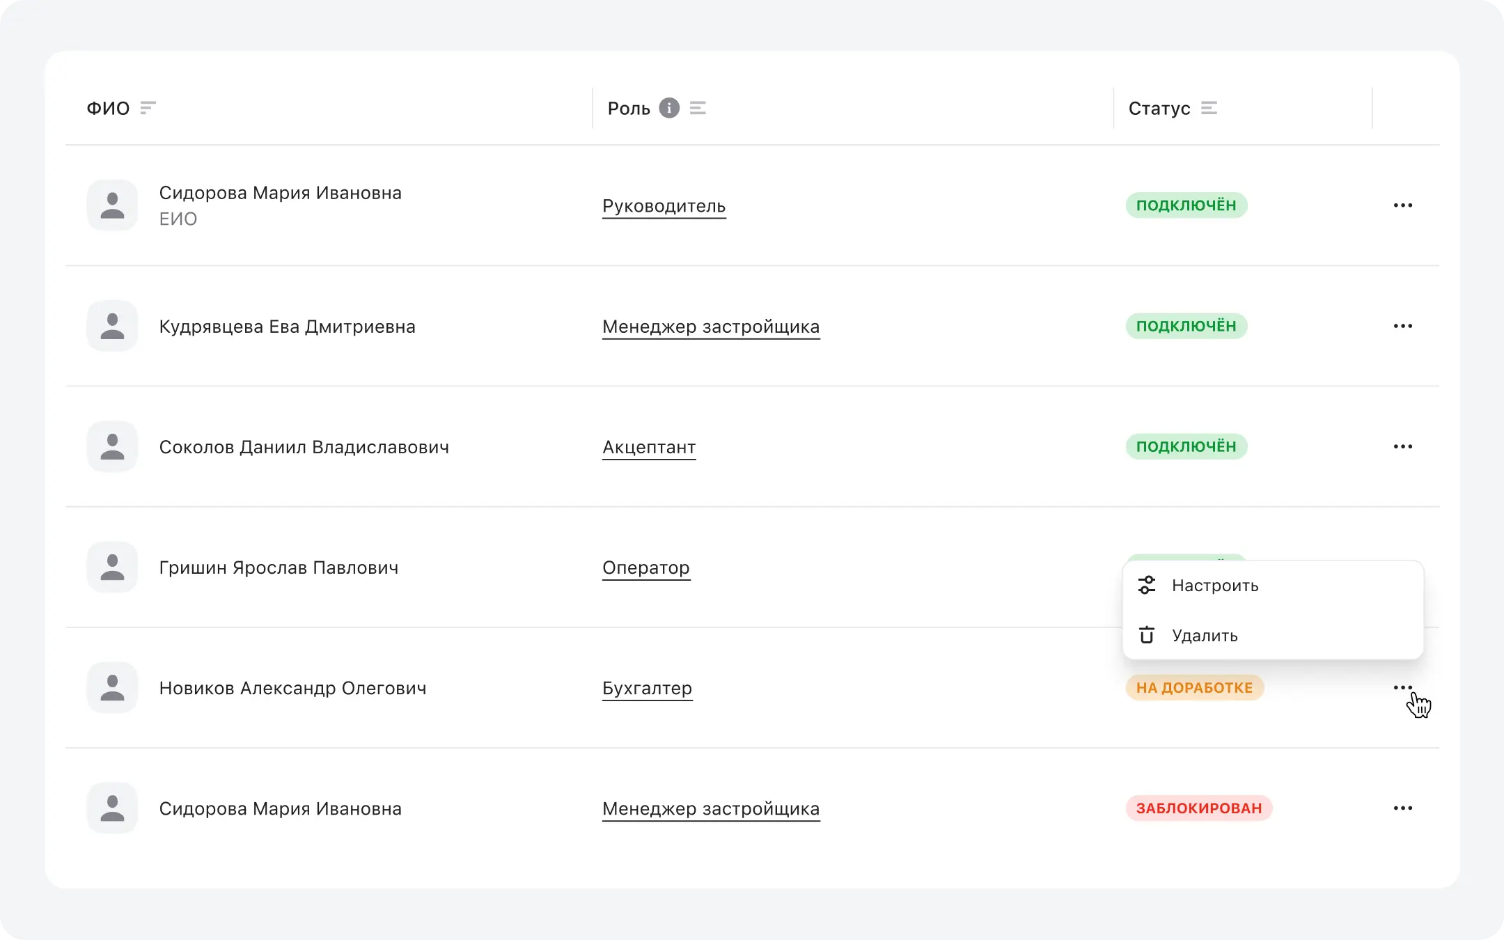
Task: Open the three-dot menu for the blocked Сидорова row
Action: coord(1402,808)
